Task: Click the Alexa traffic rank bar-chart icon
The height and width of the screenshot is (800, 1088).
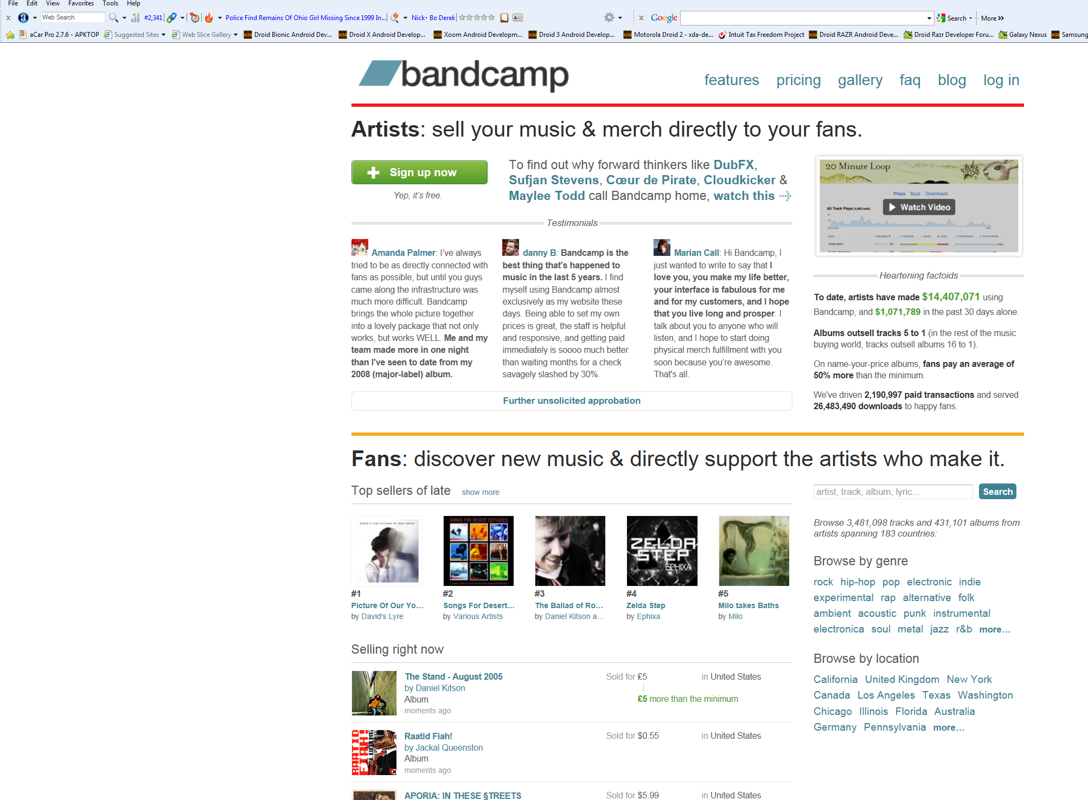Action: [135, 18]
